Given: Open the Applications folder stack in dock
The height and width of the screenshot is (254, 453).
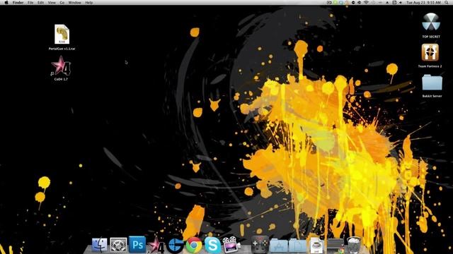Looking at the screenshot, I should tap(278, 246).
